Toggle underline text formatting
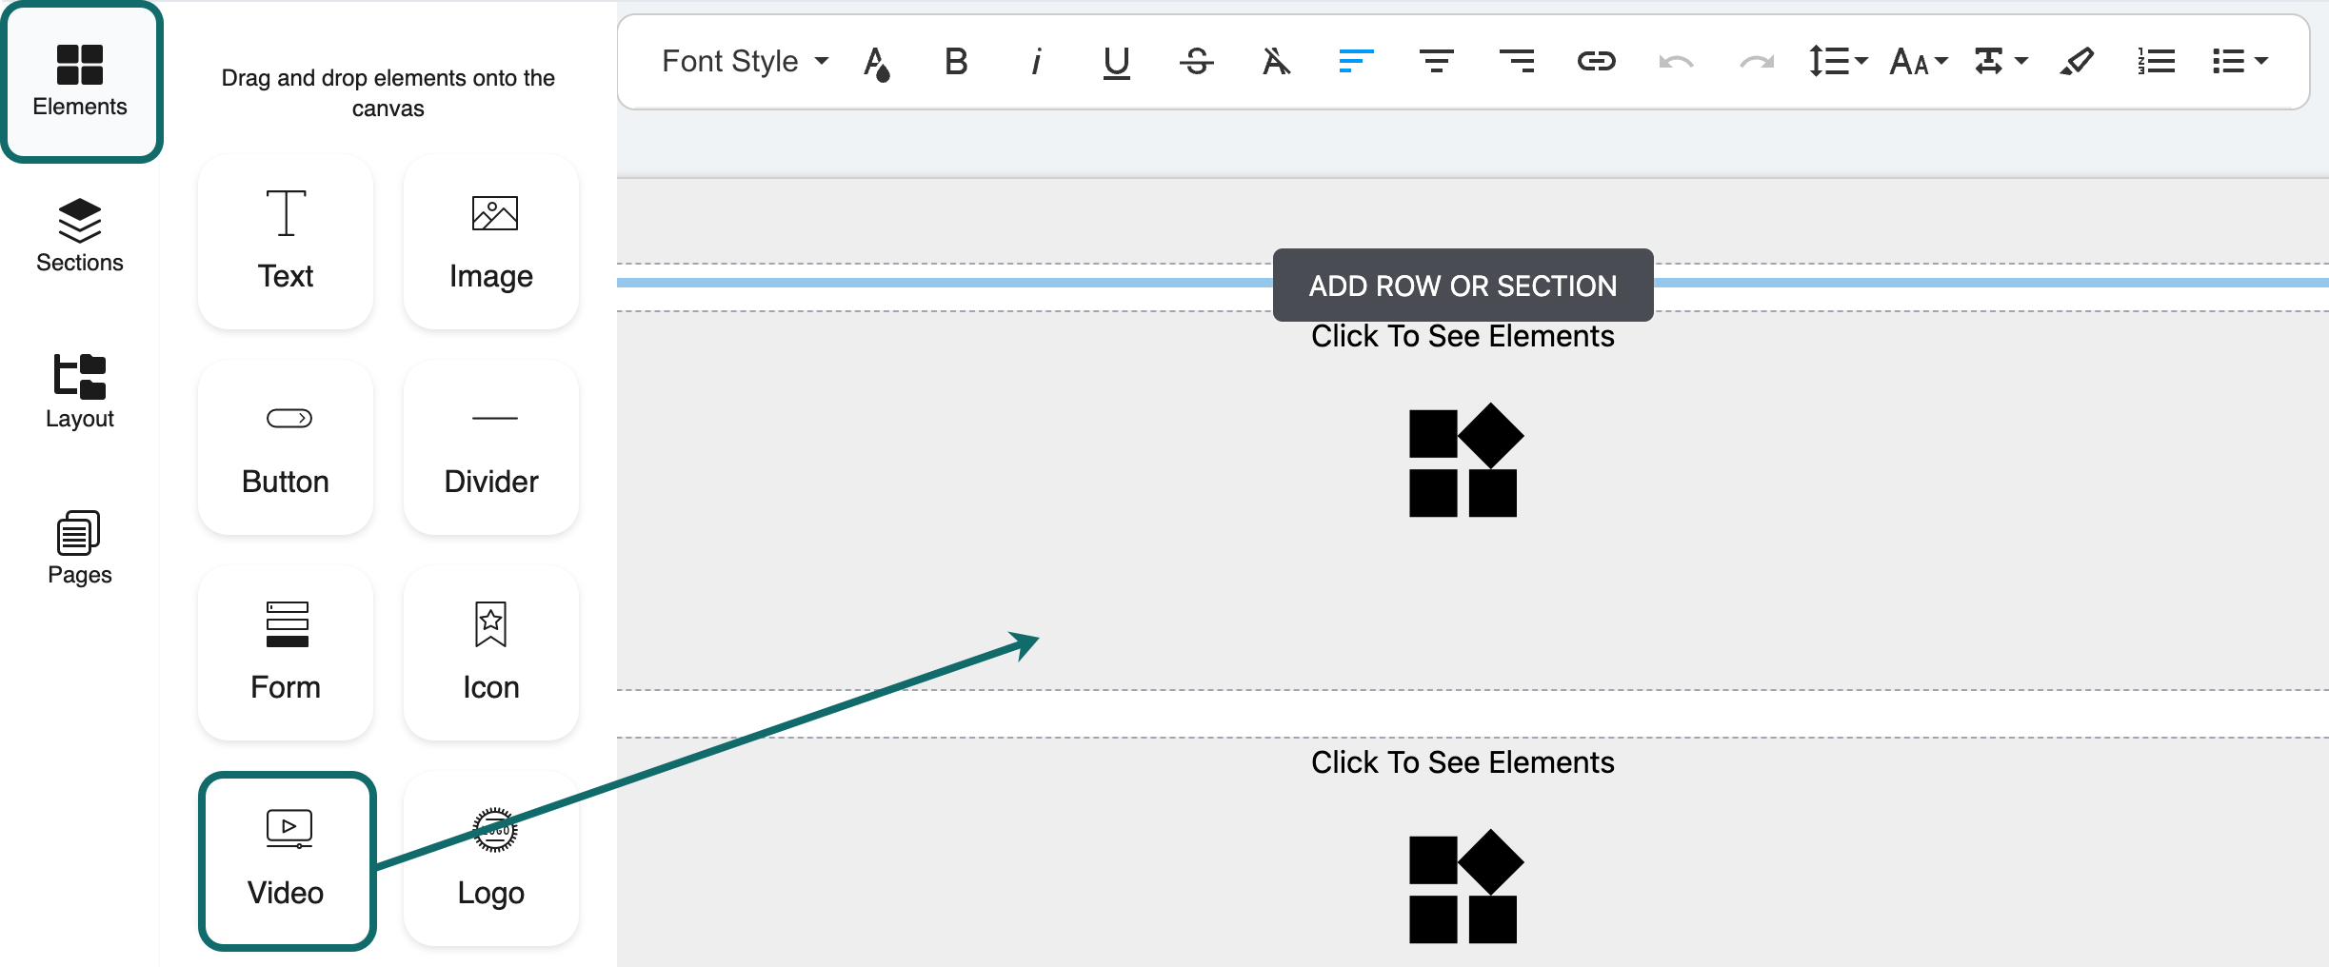This screenshot has width=2329, height=967. pos(1116,62)
